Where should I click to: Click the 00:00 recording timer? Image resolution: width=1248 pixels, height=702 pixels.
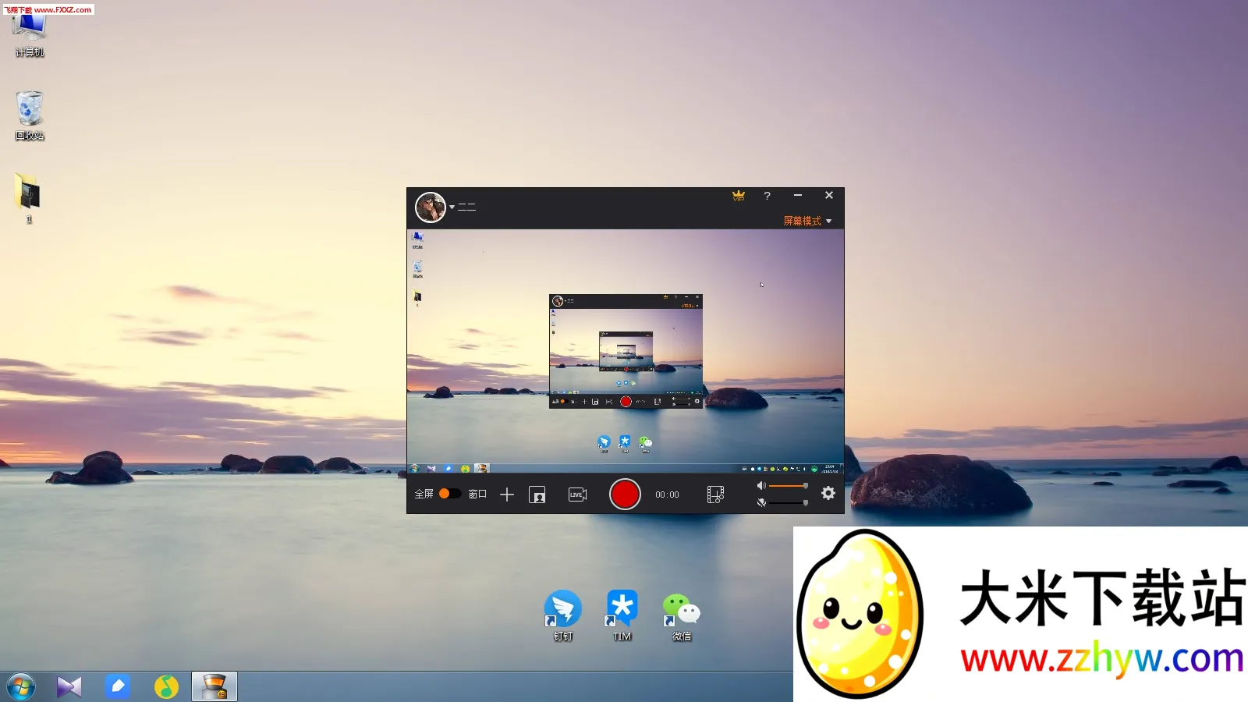[667, 494]
